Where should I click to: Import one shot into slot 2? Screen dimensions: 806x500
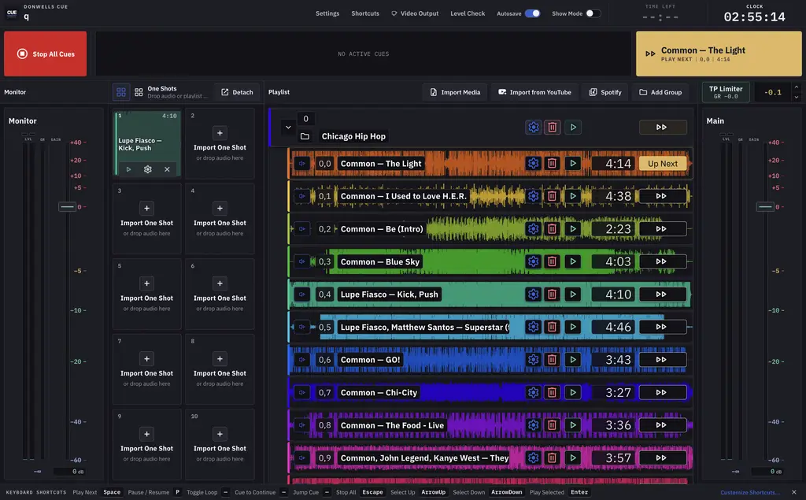coord(220,133)
